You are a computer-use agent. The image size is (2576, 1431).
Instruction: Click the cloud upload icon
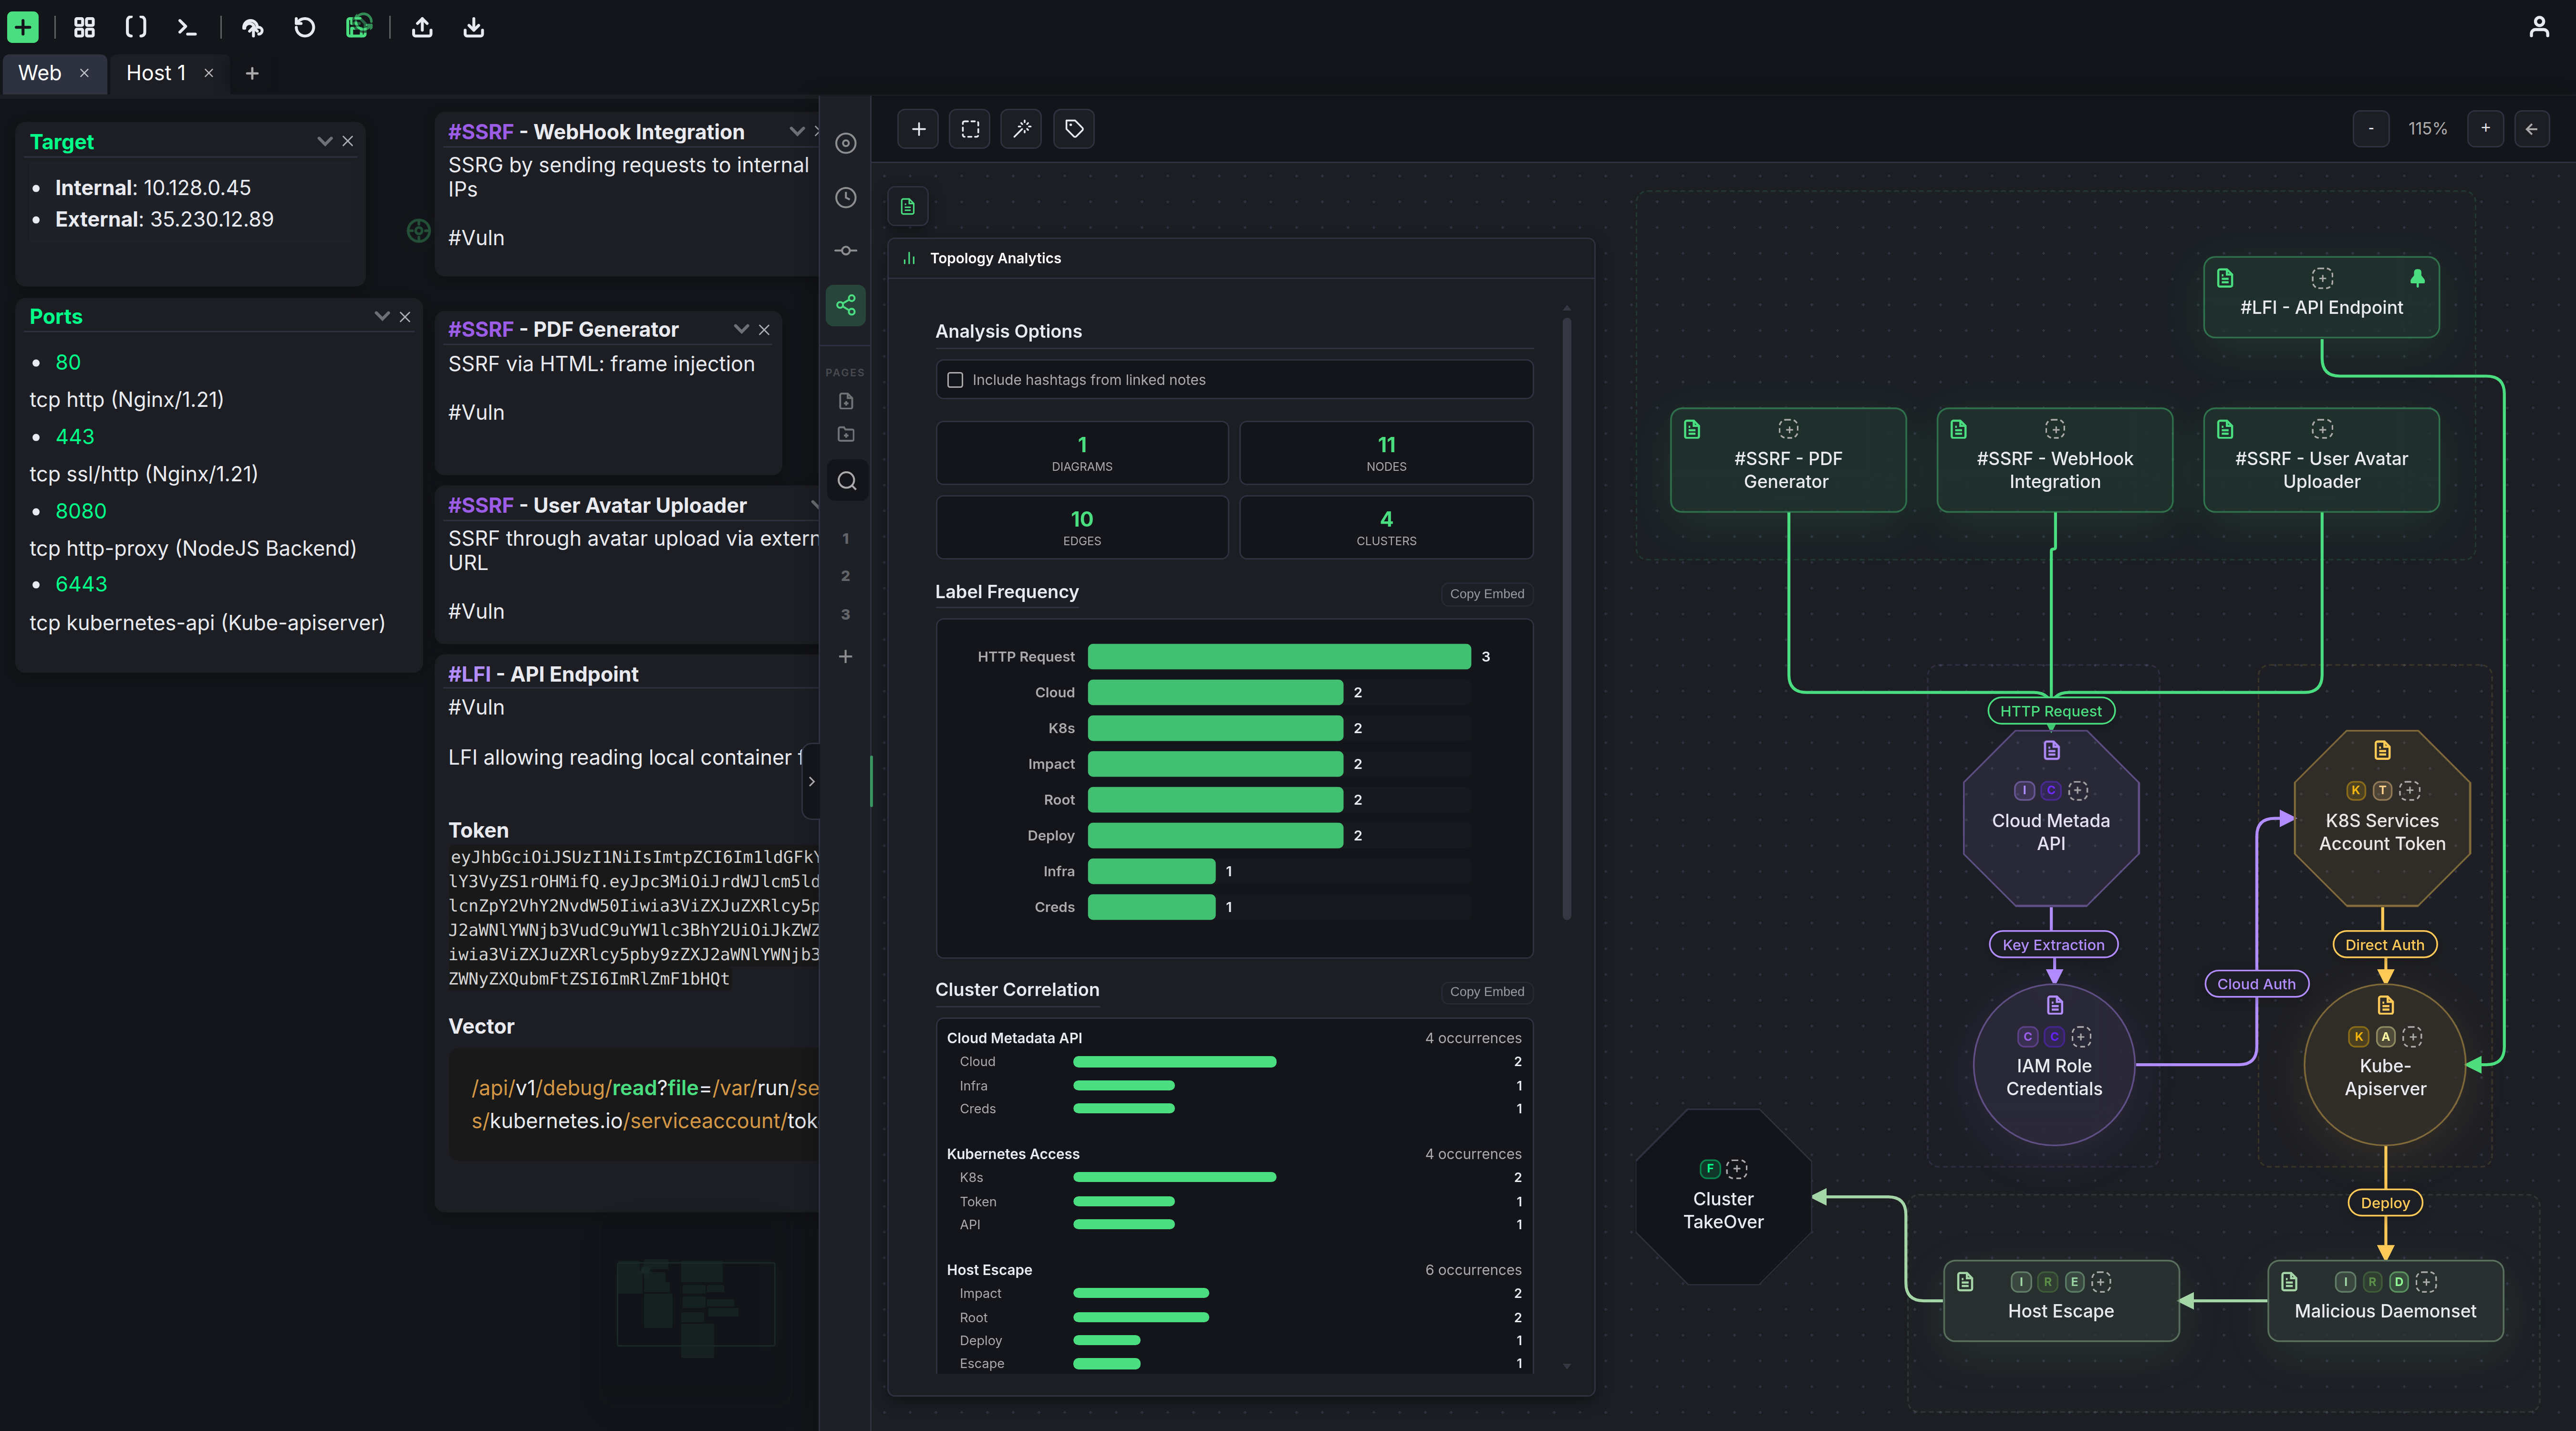(x=253, y=27)
